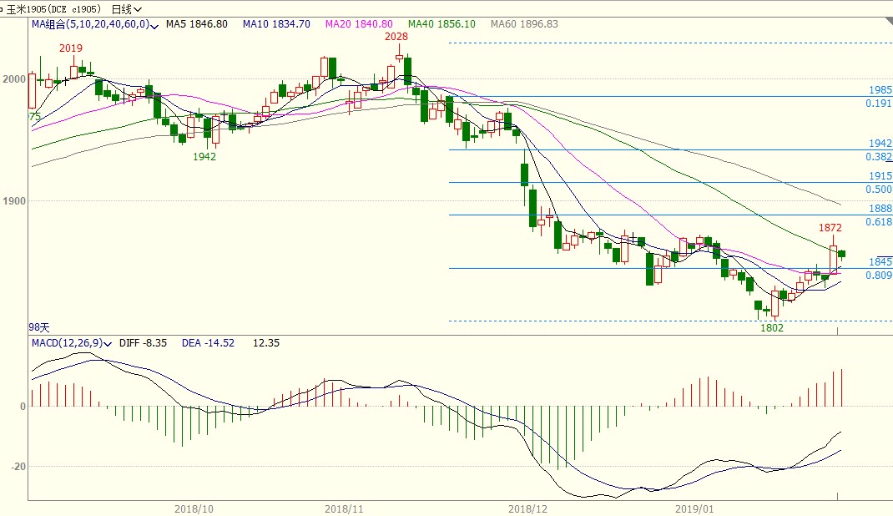Screen dimensions: 893x516
Task: Click the 98天 day-count label
Action: [x=41, y=328]
